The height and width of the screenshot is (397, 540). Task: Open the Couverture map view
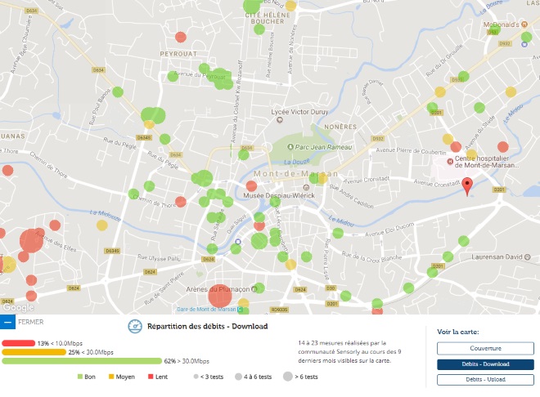485,349
